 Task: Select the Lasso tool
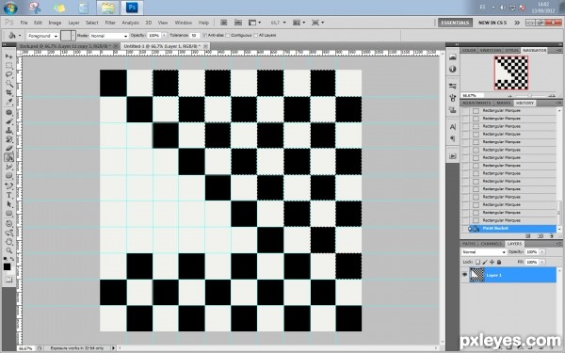pyautogui.click(x=8, y=74)
